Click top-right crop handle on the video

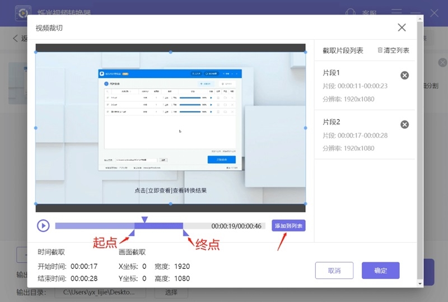(x=305, y=52)
